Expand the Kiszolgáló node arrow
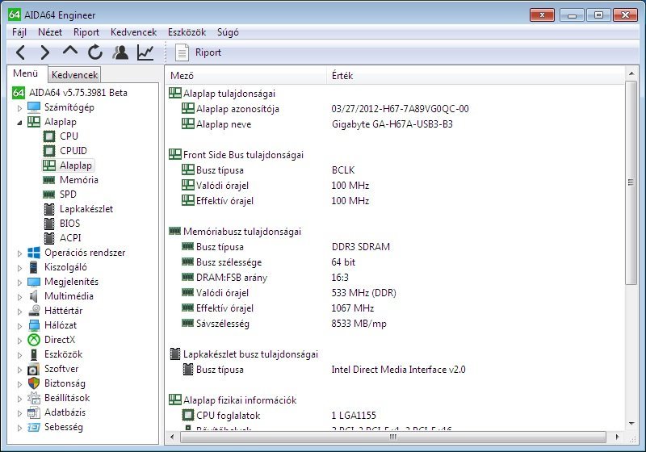Screen dimensions: 646x452 tap(19, 268)
